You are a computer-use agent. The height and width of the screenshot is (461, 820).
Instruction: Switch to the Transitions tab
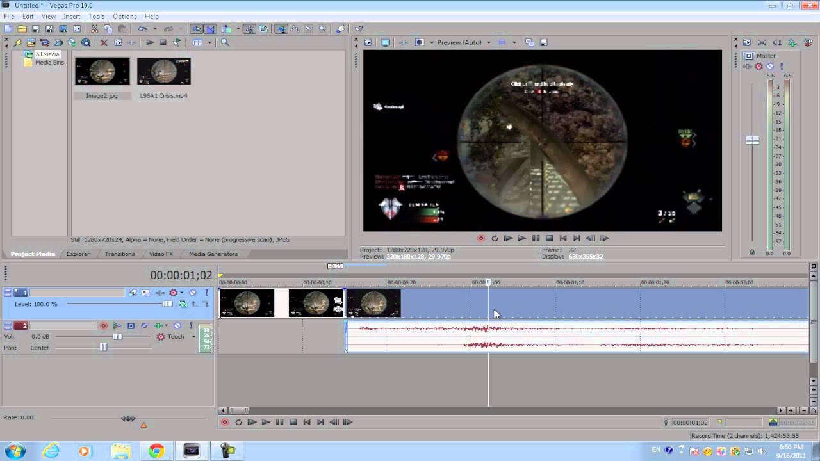(x=120, y=254)
